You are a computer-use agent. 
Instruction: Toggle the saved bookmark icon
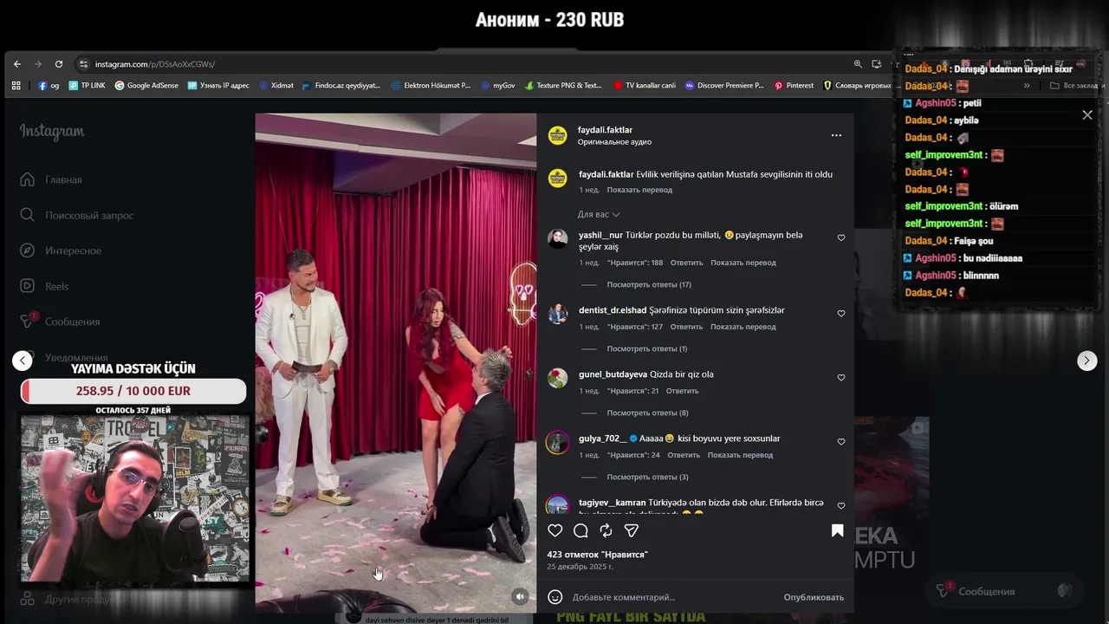[837, 530]
